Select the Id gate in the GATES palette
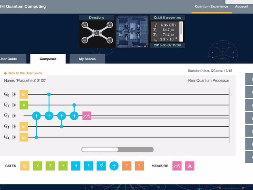The image size is (253, 190). (25, 166)
